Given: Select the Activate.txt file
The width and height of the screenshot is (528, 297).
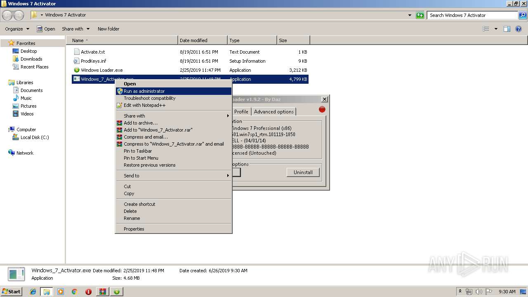Looking at the screenshot, I should click(x=93, y=52).
